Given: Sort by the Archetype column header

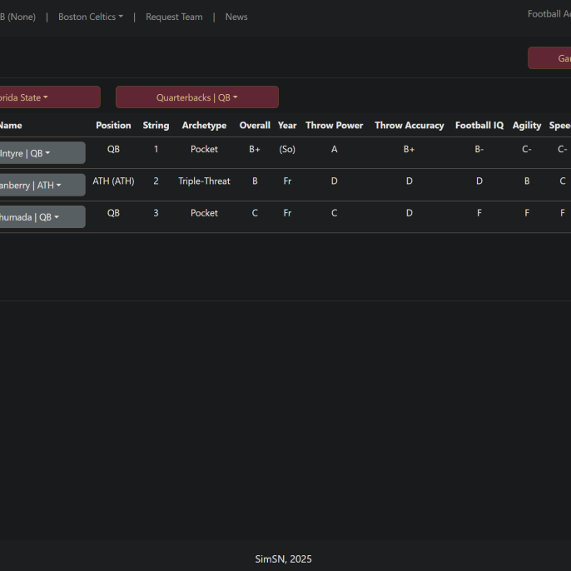Looking at the screenshot, I should coord(204,125).
